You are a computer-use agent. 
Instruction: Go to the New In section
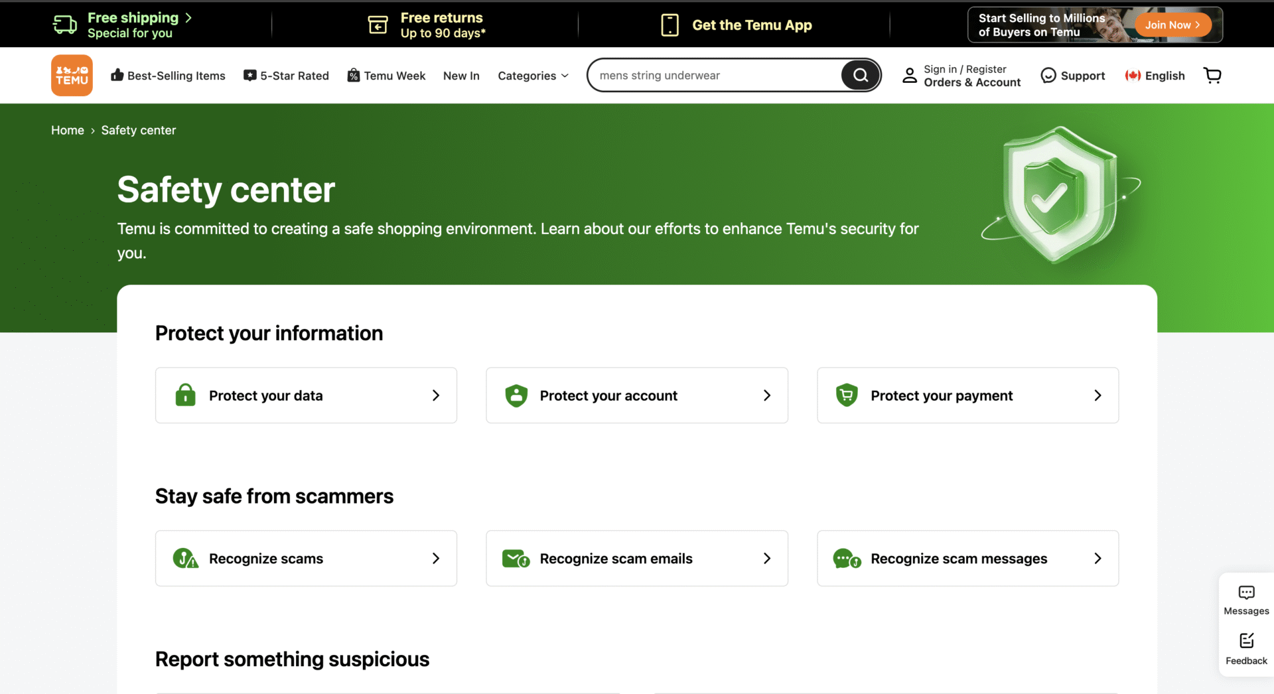(461, 76)
